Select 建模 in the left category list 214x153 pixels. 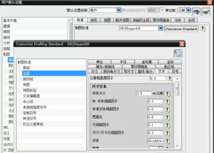coord(7,26)
